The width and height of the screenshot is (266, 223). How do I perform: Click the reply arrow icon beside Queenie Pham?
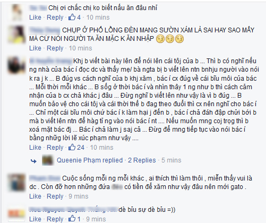[33, 161]
